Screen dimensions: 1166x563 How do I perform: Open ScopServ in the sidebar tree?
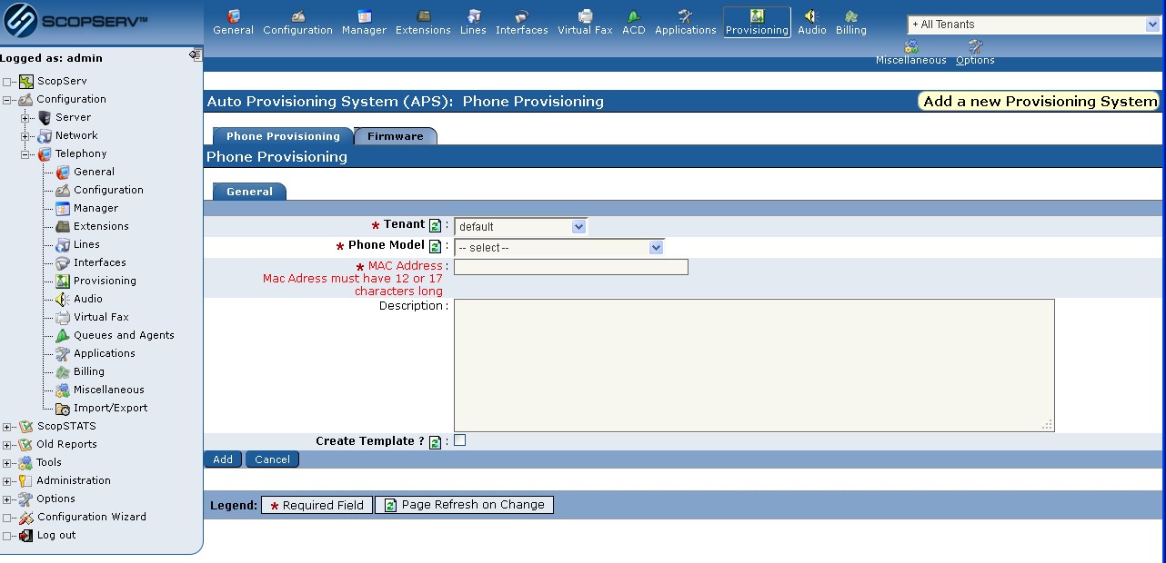(62, 81)
